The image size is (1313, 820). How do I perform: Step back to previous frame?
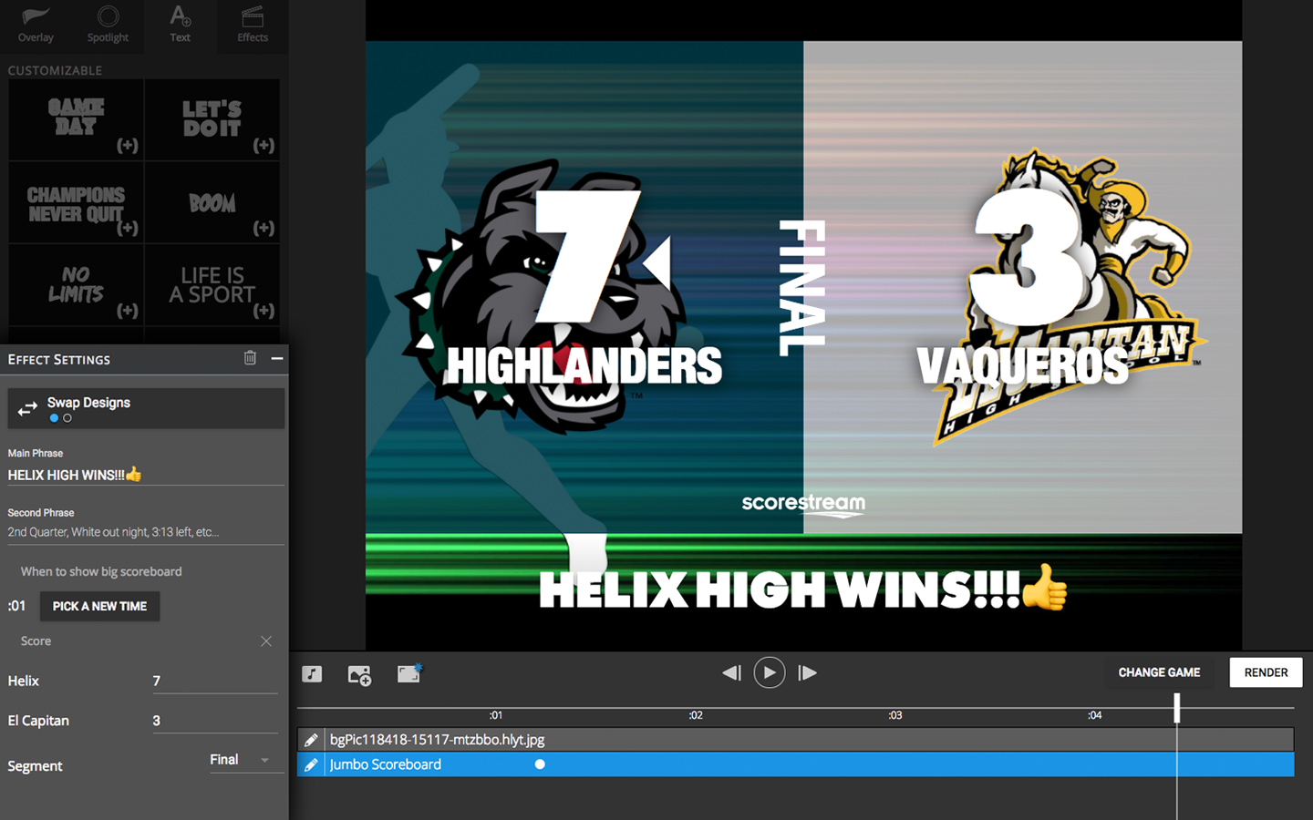tap(731, 673)
